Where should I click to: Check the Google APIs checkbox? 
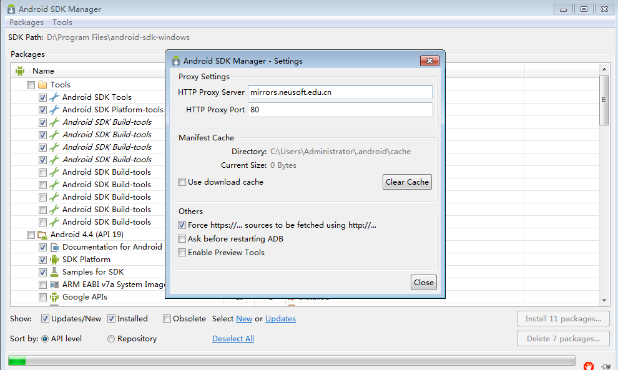42,298
